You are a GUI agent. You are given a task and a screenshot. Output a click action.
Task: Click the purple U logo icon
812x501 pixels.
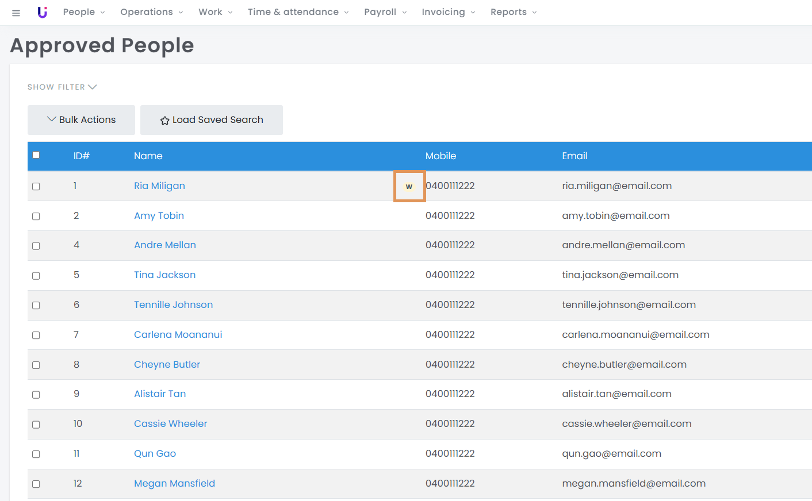(42, 12)
